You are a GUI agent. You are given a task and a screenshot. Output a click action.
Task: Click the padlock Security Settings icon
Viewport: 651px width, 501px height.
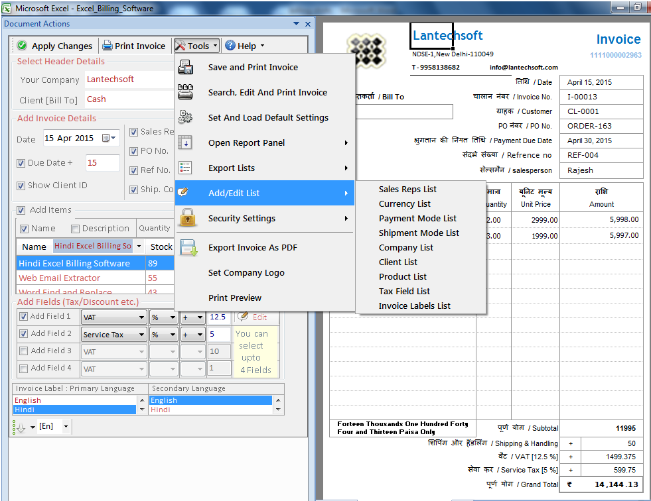tap(188, 218)
